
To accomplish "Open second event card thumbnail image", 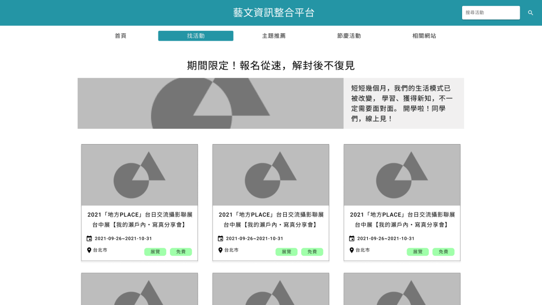I will pos(270,175).
